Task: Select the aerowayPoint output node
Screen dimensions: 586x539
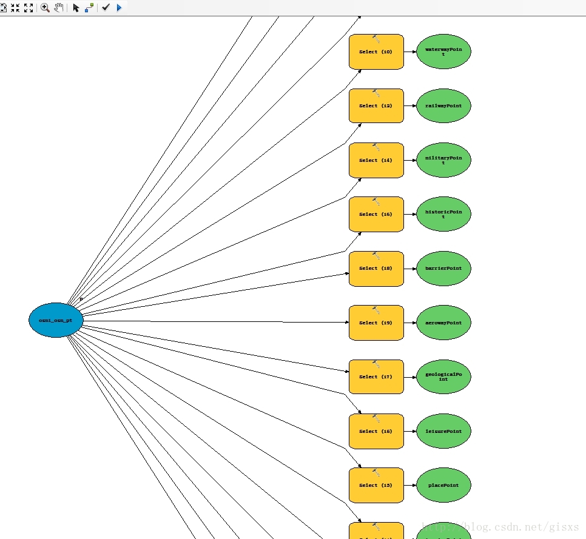Action: point(443,323)
